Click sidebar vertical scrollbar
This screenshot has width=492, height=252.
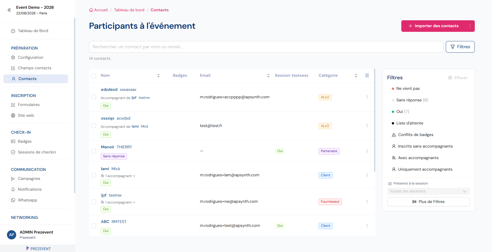(x=75, y=105)
